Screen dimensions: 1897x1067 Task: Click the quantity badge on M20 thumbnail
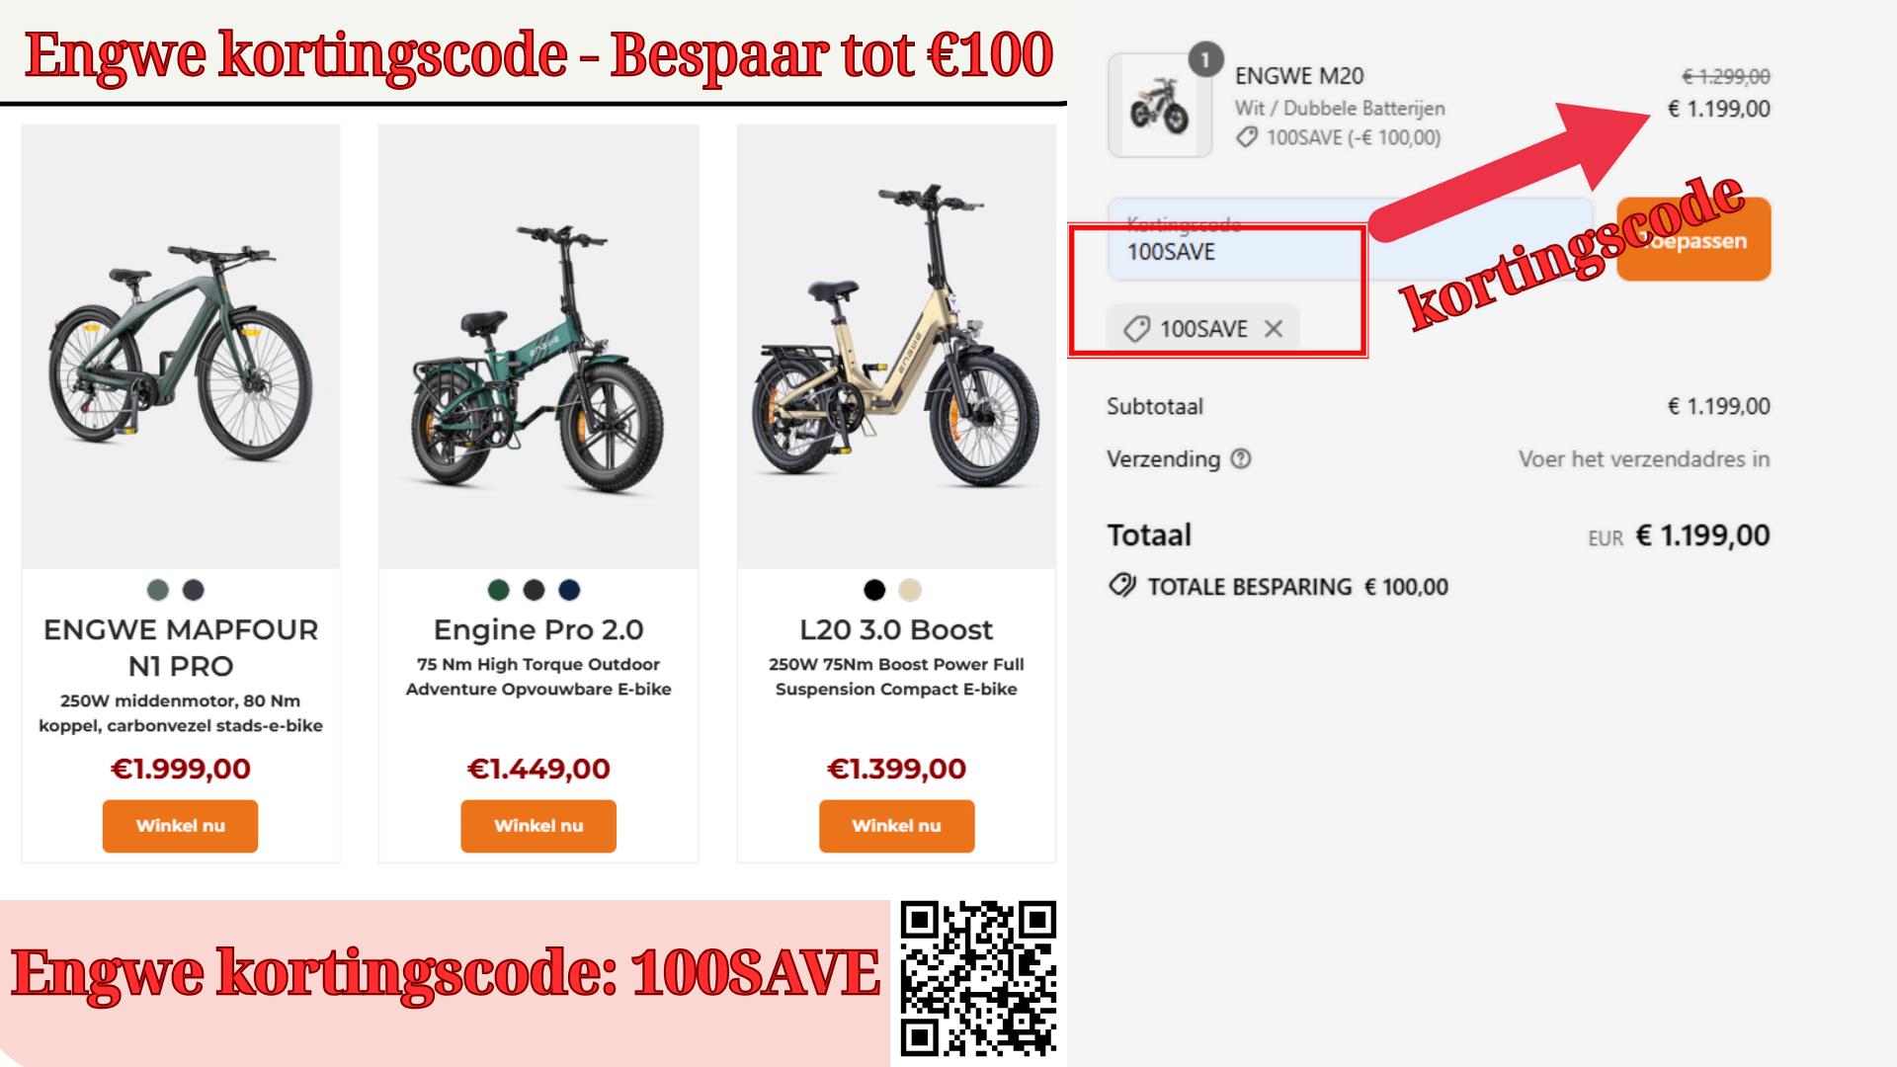(x=1204, y=60)
